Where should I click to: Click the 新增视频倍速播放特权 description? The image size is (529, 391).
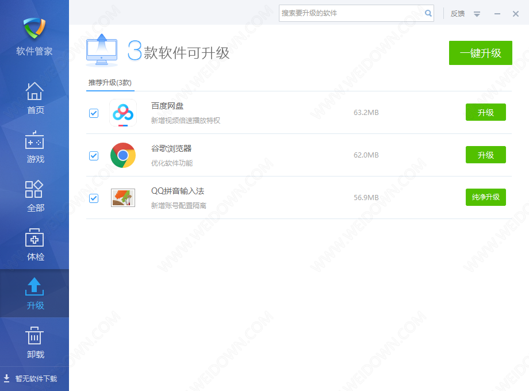[186, 120]
